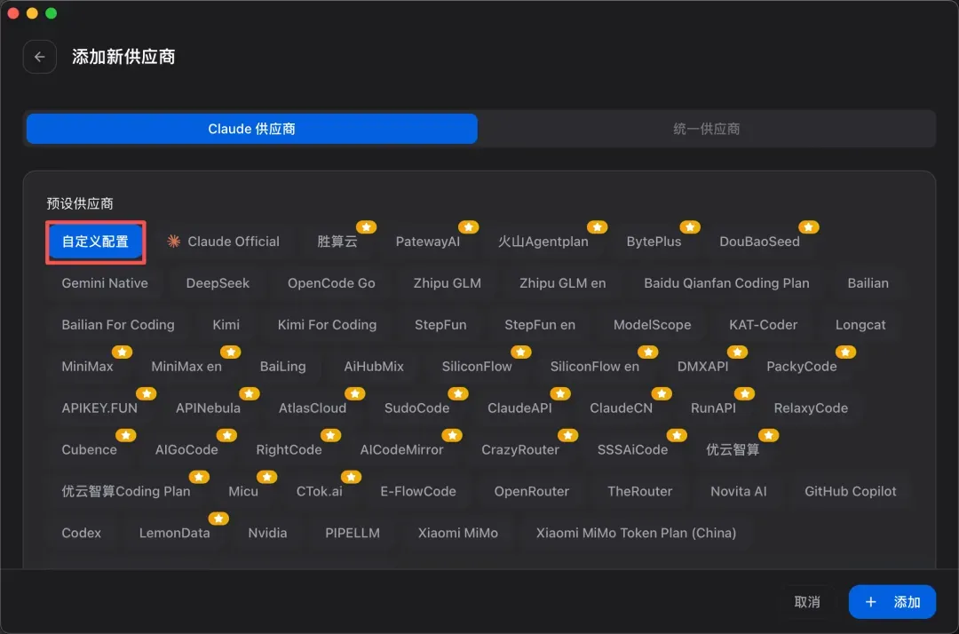
Task: Select the Gemini Native preset
Action: (105, 283)
